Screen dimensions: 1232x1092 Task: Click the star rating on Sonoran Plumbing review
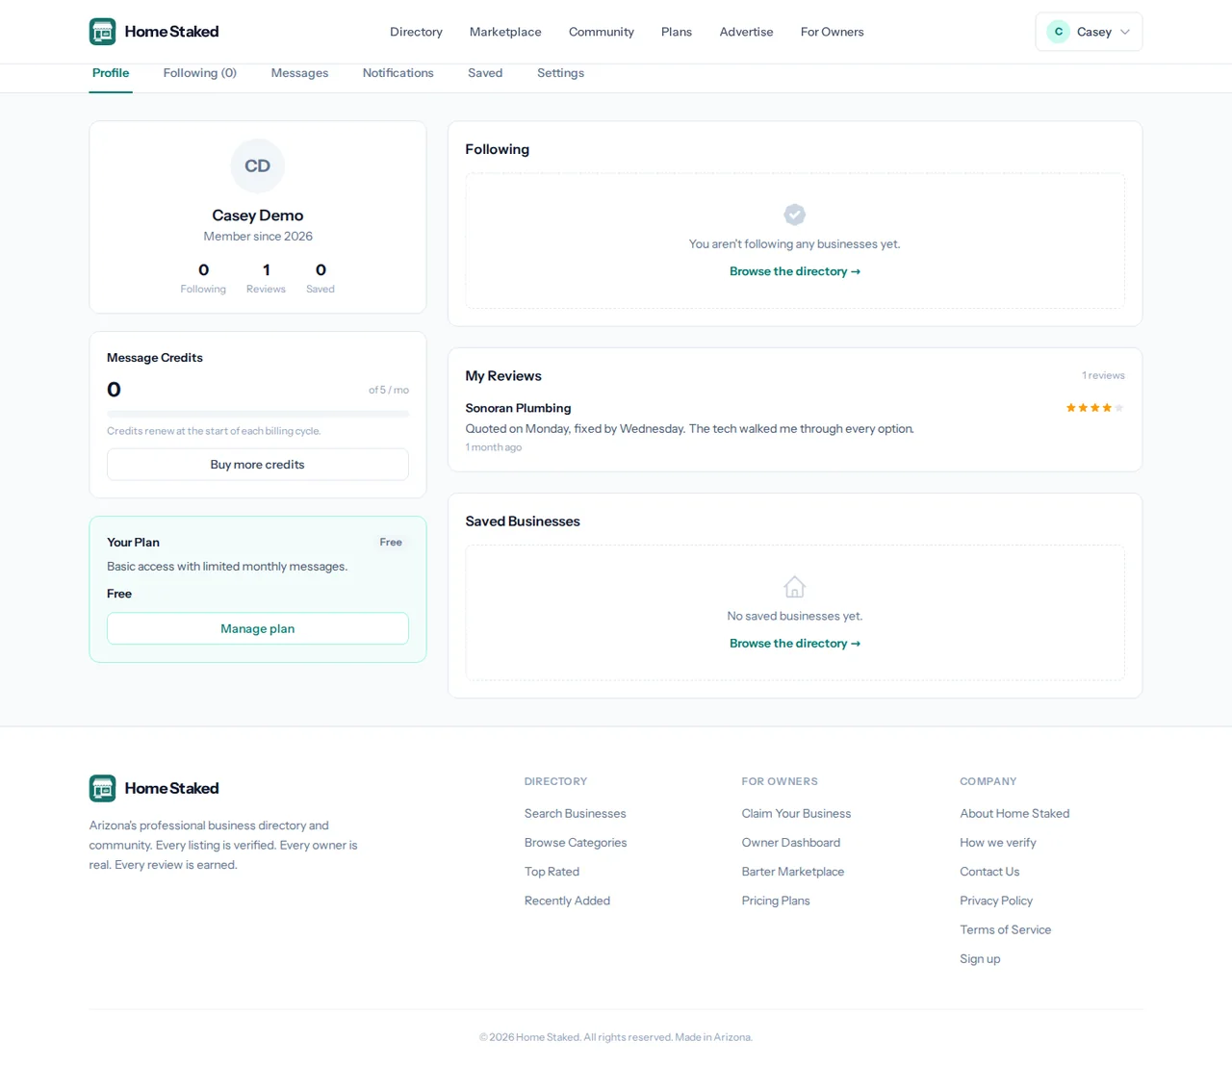pyautogui.click(x=1095, y=408)
